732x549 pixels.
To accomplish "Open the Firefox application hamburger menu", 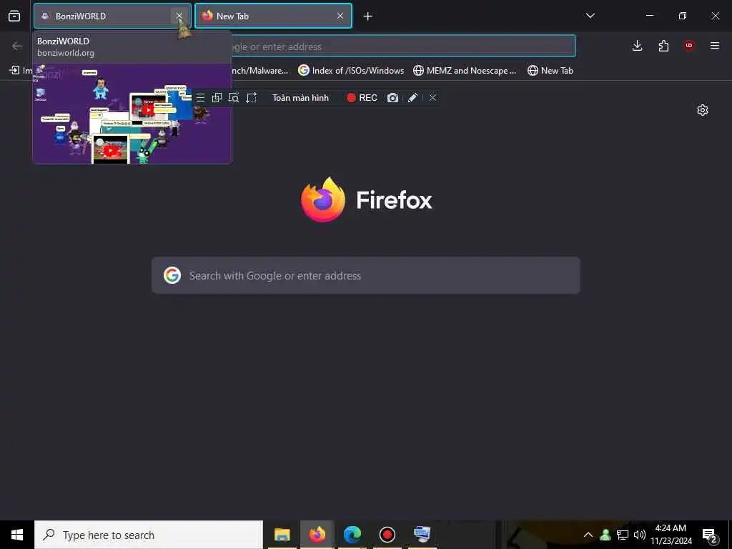I will pos(715,46).
